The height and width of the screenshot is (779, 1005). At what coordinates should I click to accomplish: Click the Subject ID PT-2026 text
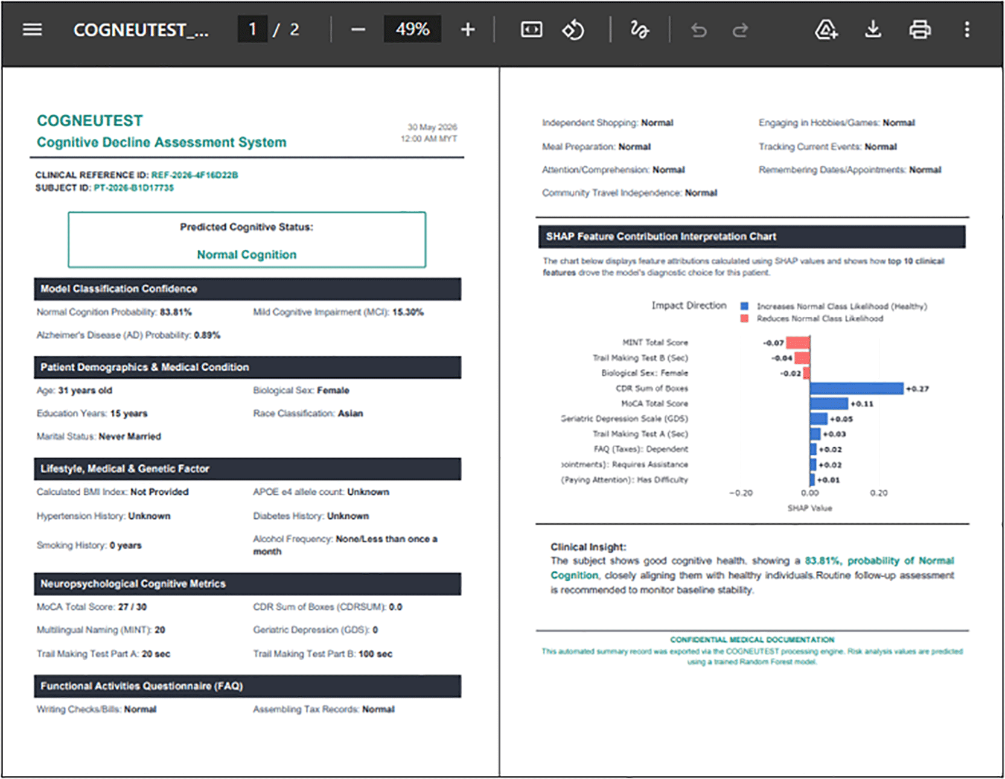133,188
